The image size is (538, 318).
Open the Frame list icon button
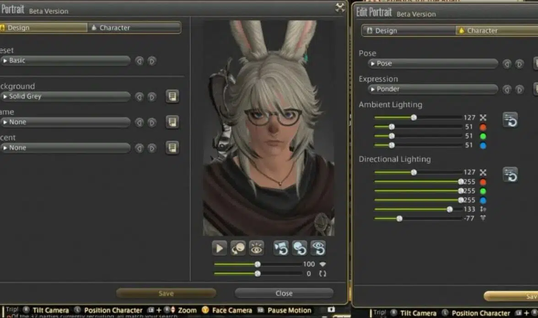(172, 122)
